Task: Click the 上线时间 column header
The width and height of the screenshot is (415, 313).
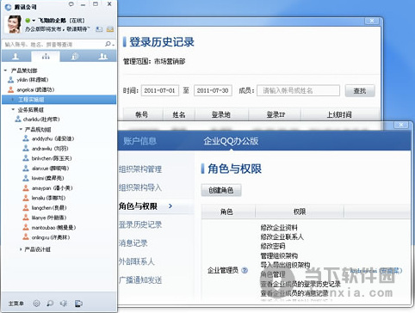Action: click(339, 114)
